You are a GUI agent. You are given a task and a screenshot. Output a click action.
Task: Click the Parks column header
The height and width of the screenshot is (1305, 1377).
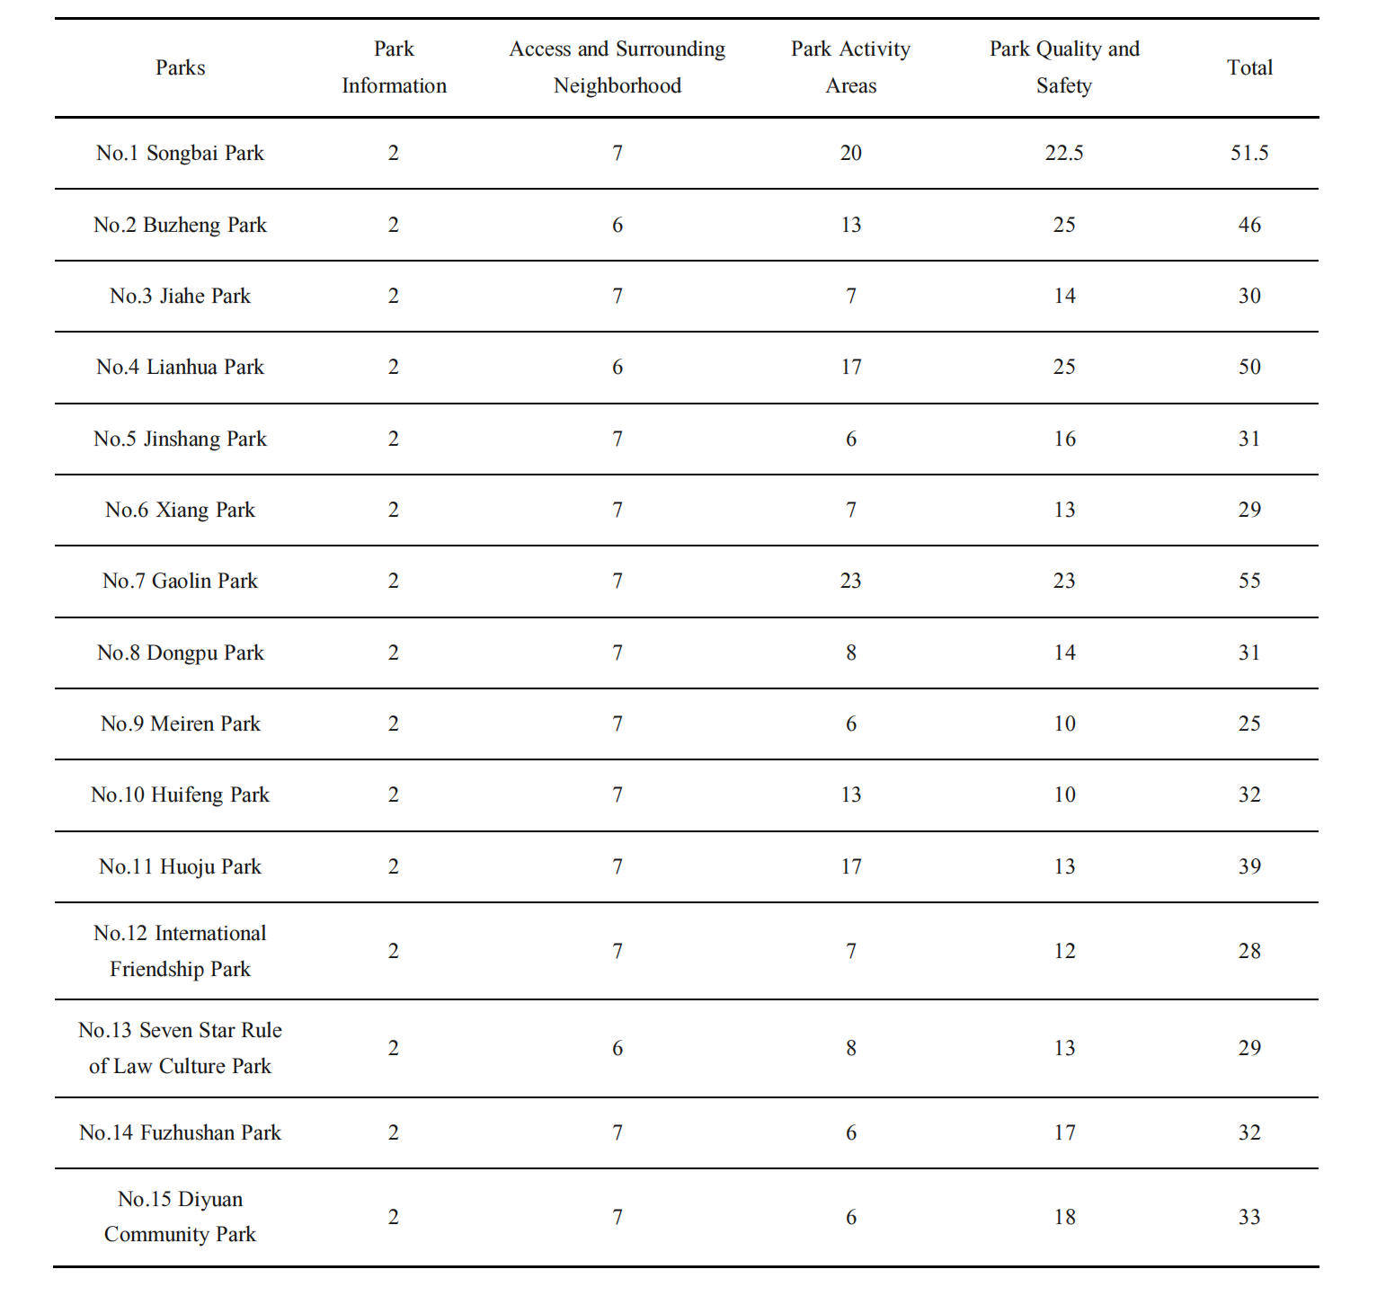point(180,67)
